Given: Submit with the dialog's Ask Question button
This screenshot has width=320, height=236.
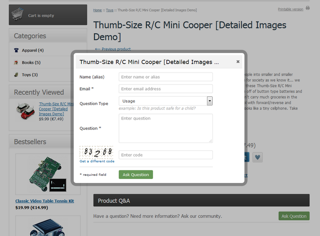Looking at the screenshot, I should [136, 175].
